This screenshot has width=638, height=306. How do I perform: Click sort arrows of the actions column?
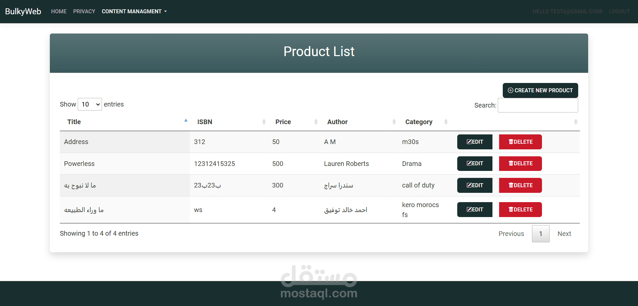576,122
